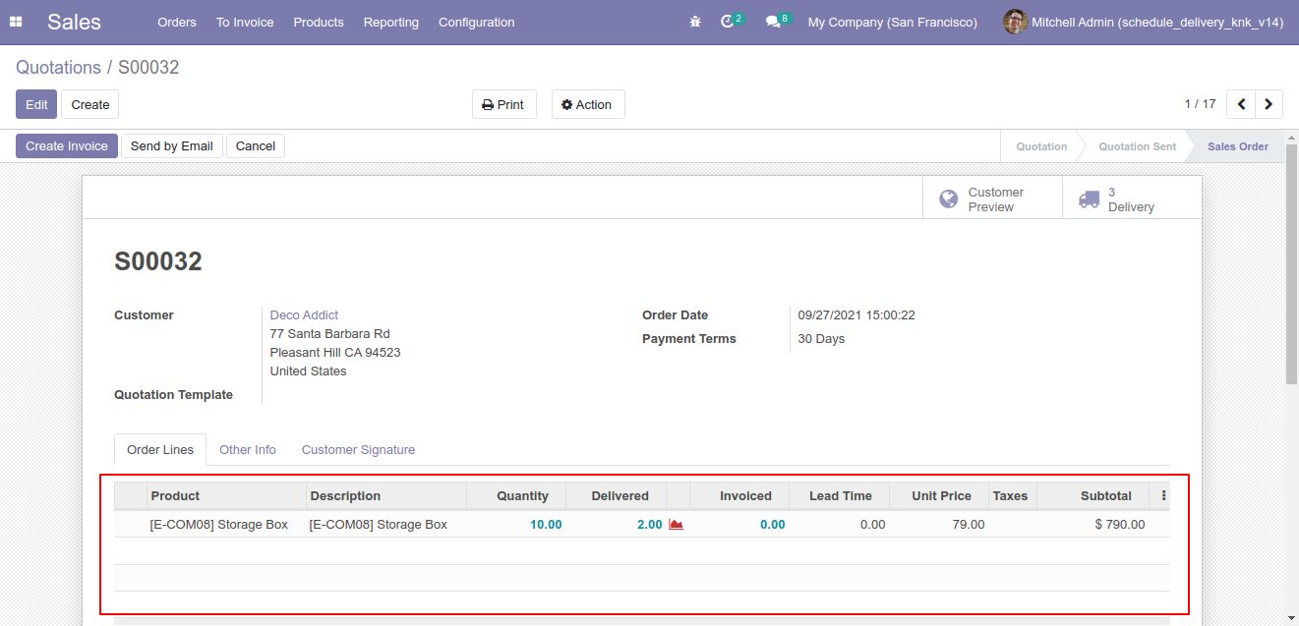Click the order number heading S00032

[158, 261]
